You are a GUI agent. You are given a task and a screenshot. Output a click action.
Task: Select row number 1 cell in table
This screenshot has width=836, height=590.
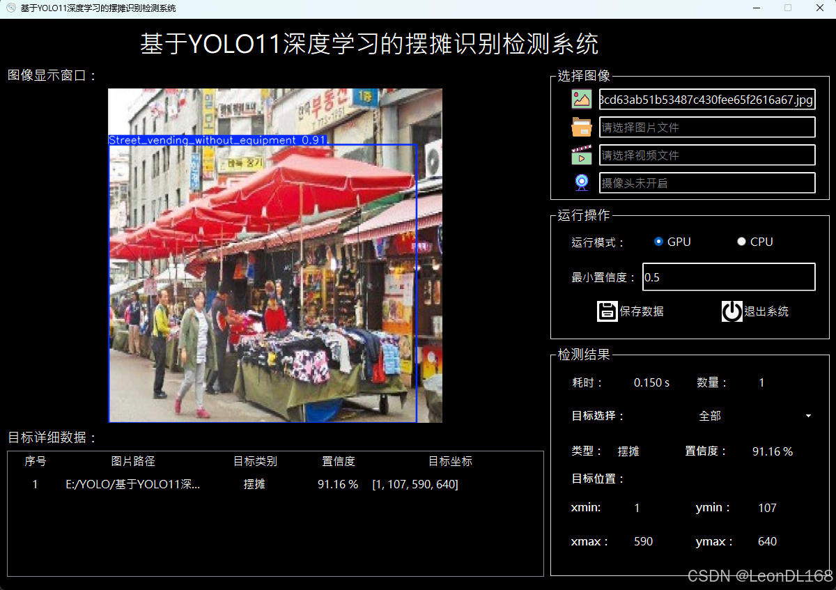pyautogui.click(x=36, y=484)
